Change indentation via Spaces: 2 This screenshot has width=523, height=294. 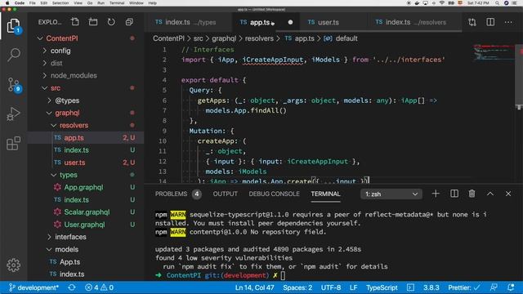(297, 287)
